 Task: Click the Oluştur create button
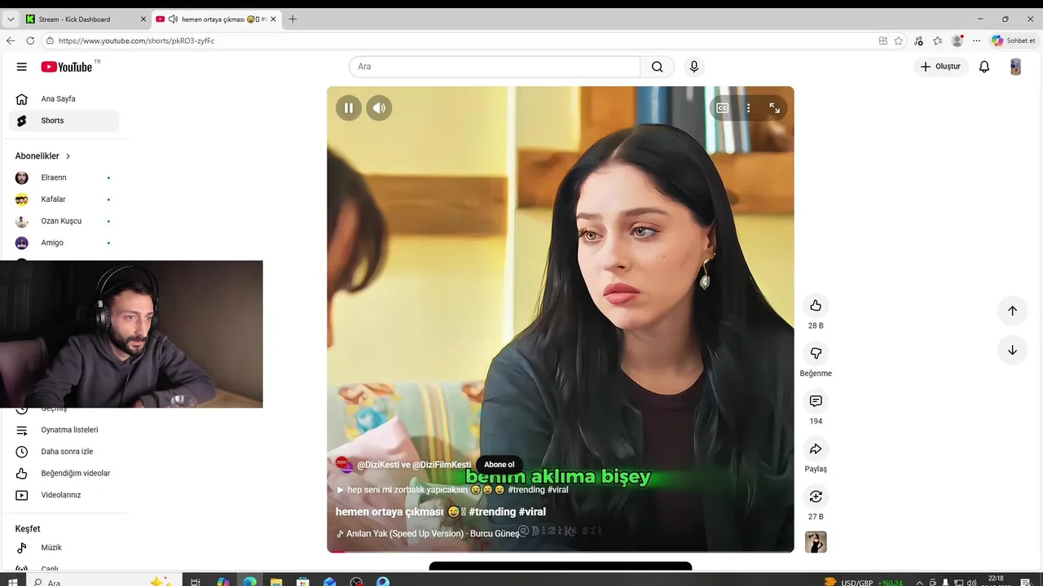pyautogui.click(x=941, y=67)
